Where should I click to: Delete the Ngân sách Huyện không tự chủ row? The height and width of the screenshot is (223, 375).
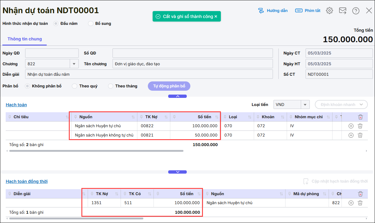point(360,135)
